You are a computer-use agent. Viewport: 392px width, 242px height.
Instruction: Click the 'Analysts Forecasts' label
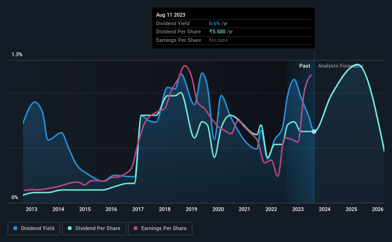click(340, 66)
